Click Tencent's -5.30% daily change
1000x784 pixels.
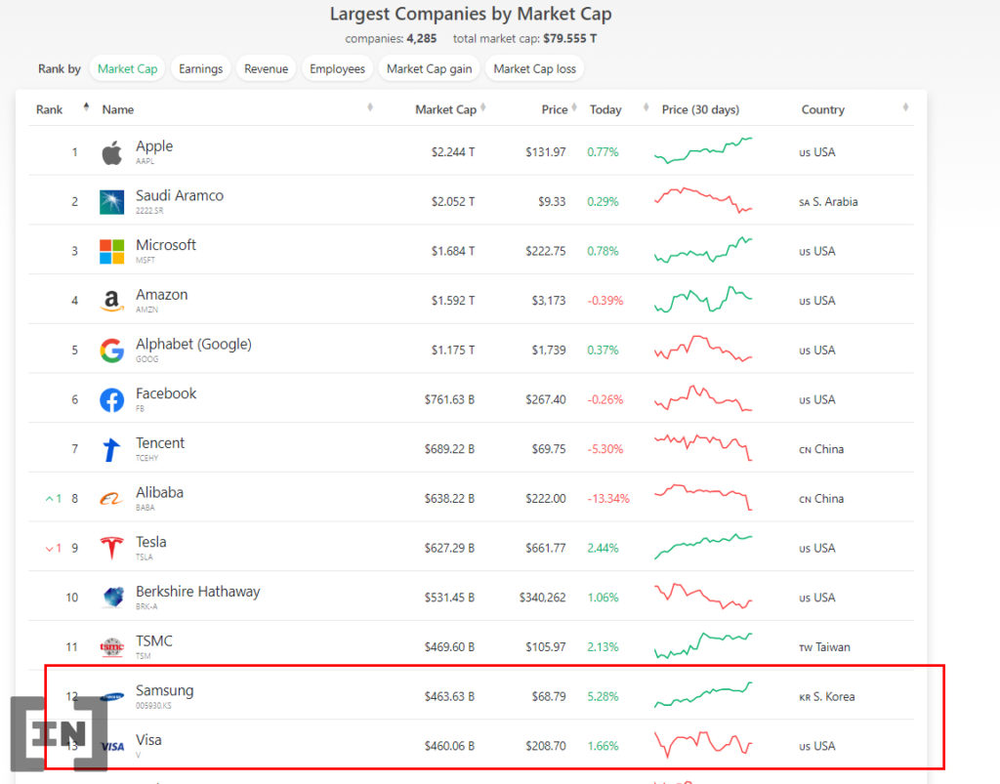pos(605,449)
